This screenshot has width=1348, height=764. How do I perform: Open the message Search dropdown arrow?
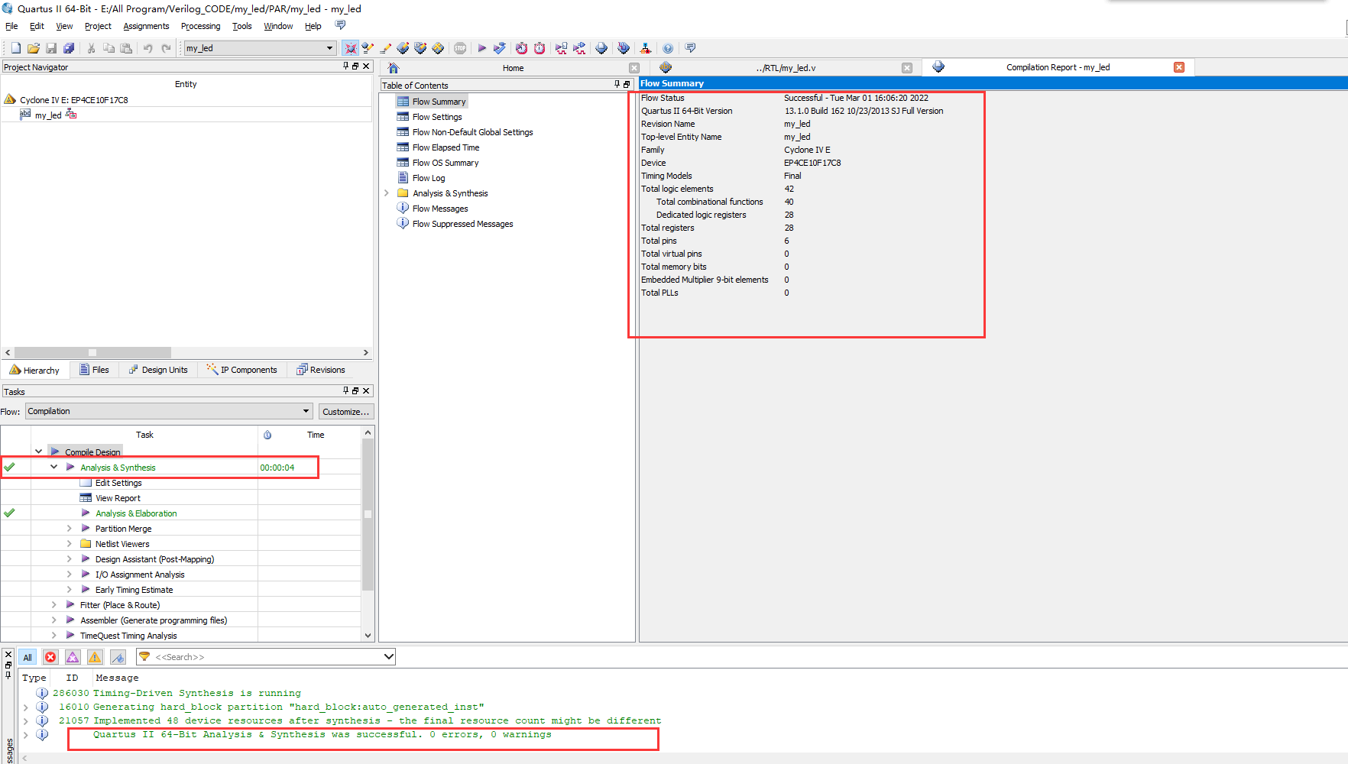tap(388, 656)
